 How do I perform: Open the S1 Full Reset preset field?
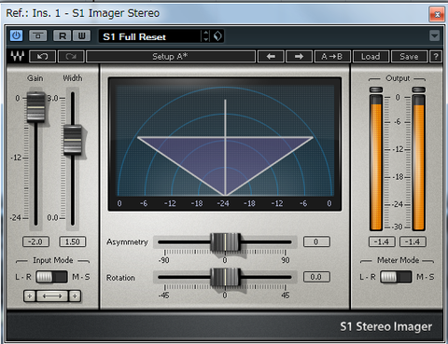point(150,36)
